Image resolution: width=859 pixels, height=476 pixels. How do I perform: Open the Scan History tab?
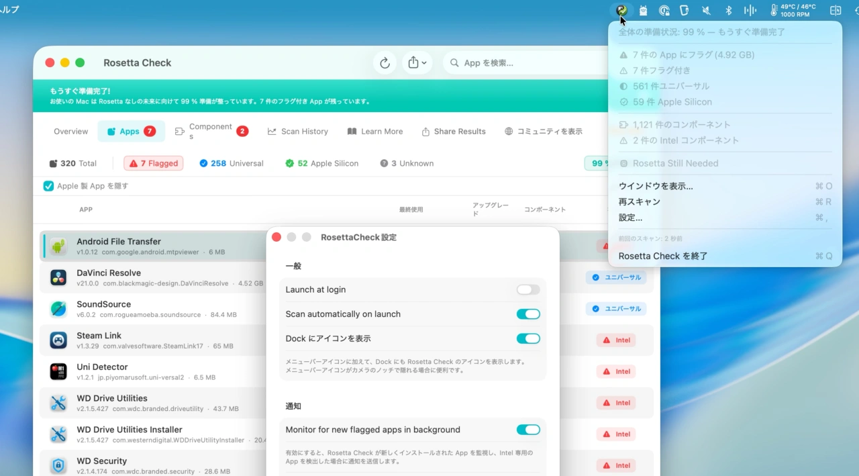point(297,132)
